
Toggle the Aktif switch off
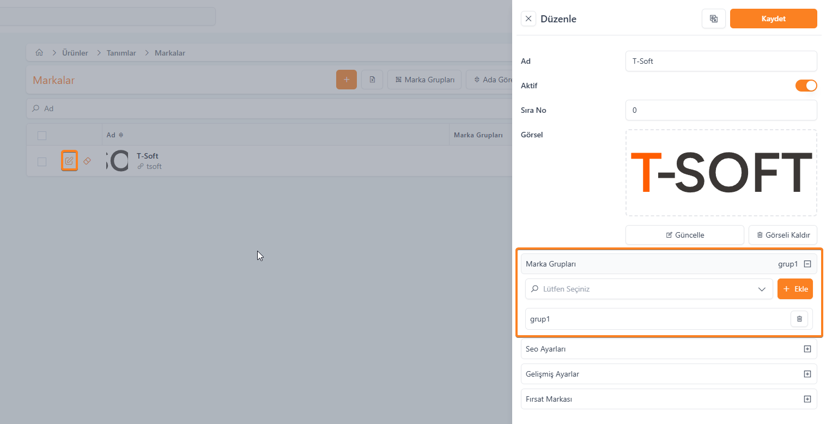(x=806, y=86)
